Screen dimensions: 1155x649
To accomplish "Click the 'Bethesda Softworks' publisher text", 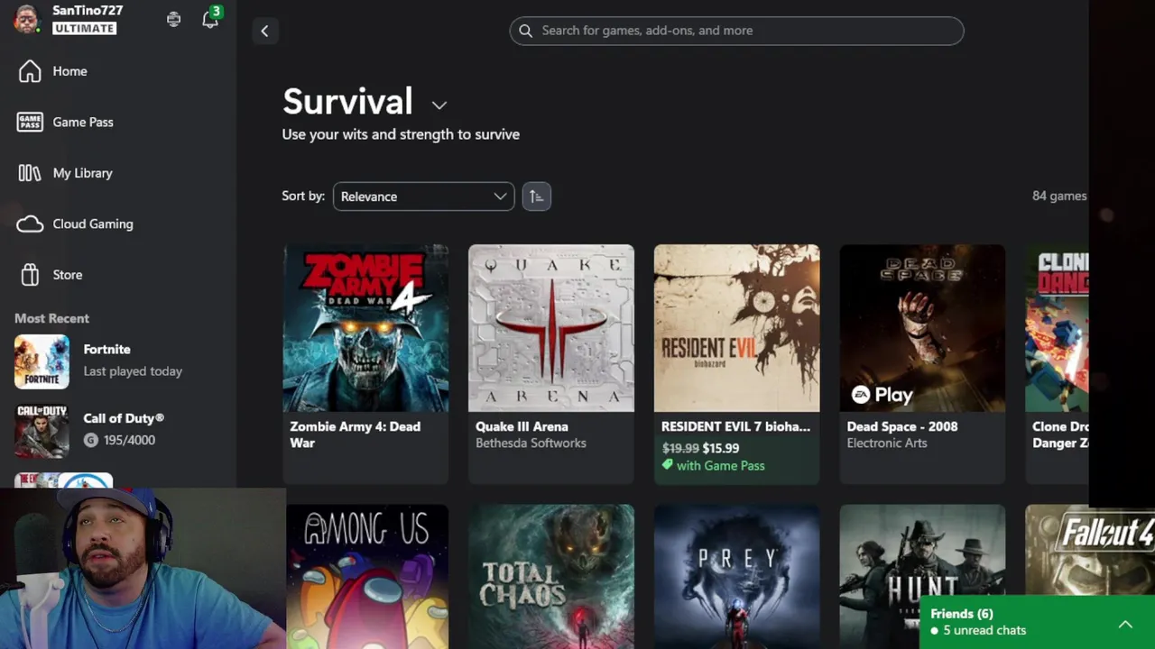I will pyautogui.click(x=531, y=443).
